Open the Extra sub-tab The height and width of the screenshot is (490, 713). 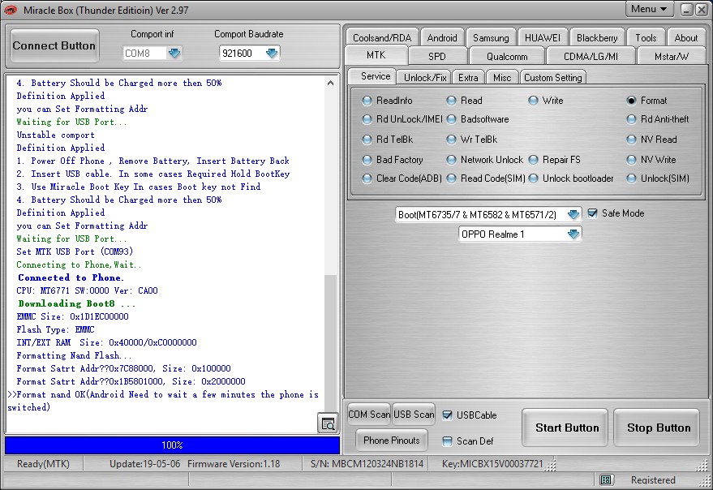(468, 77)
